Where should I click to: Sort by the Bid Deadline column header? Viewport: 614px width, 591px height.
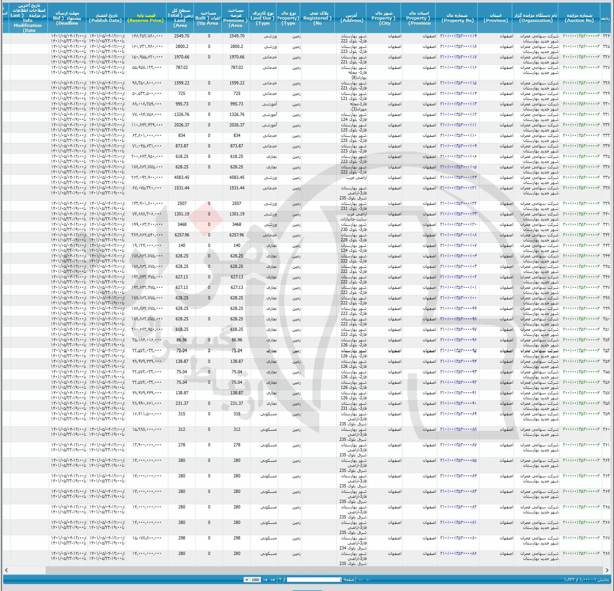(67, 18)
